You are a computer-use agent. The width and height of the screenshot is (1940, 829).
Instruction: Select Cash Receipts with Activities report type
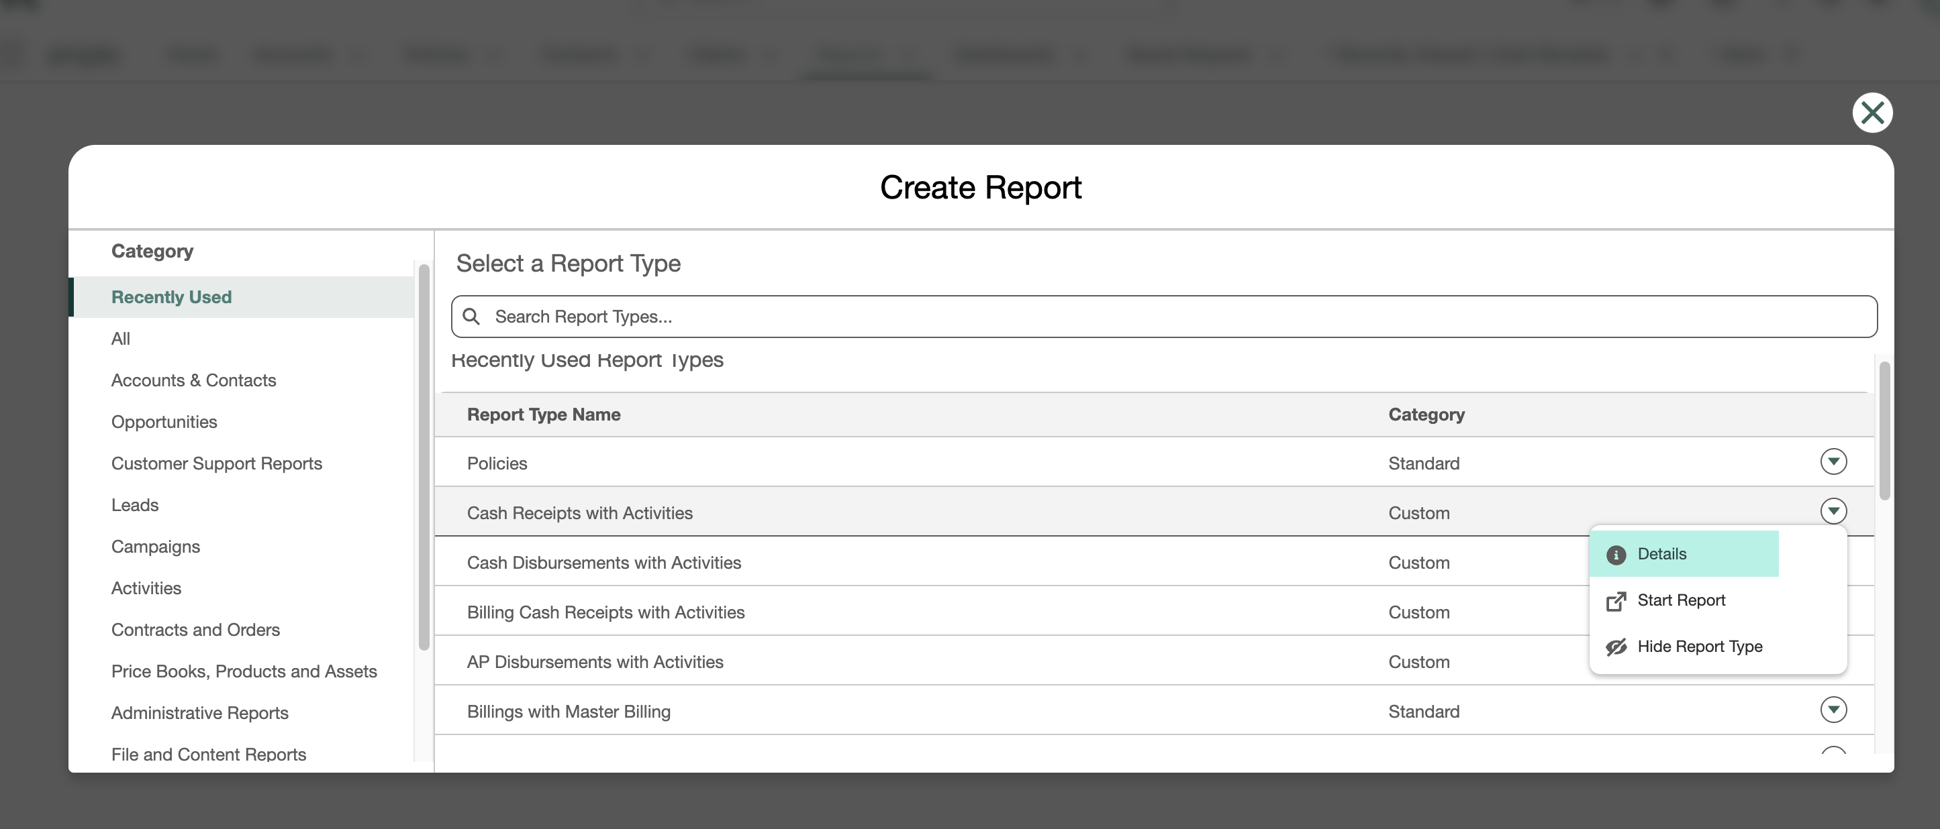[580, 513]
